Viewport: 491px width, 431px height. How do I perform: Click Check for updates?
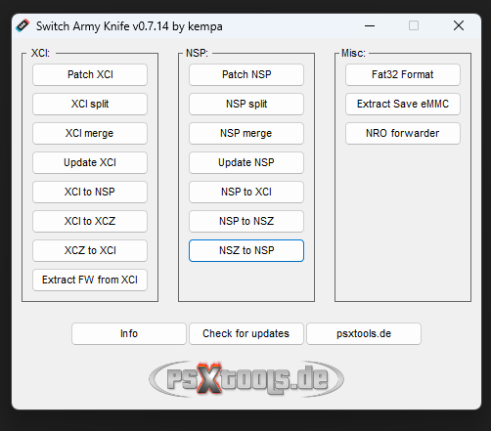[246, 333]
